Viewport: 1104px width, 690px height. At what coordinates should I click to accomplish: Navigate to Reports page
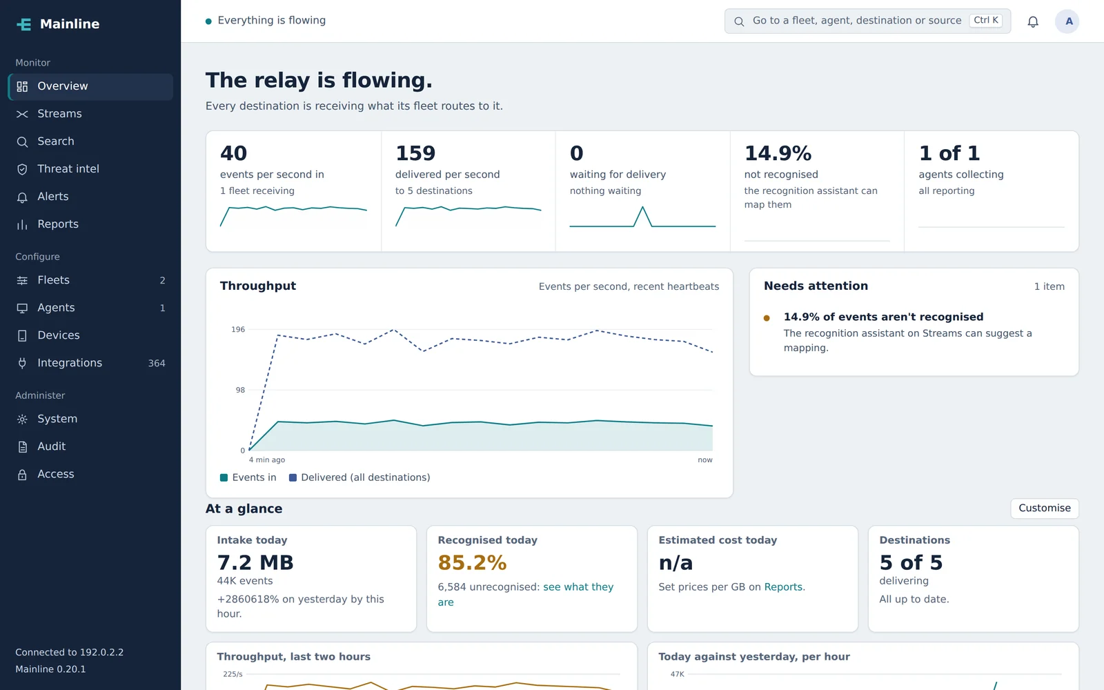[90, 224]
